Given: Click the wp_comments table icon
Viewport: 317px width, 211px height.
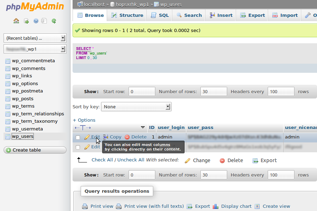Looking at the screenshot, I should (8, 69).
